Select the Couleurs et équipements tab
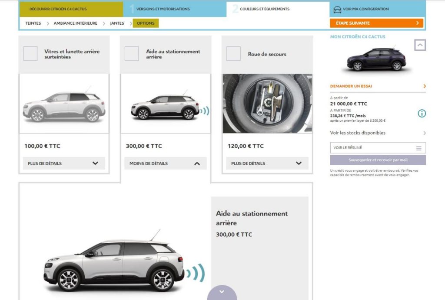This screenshot has height=300, width=445. 278,9
